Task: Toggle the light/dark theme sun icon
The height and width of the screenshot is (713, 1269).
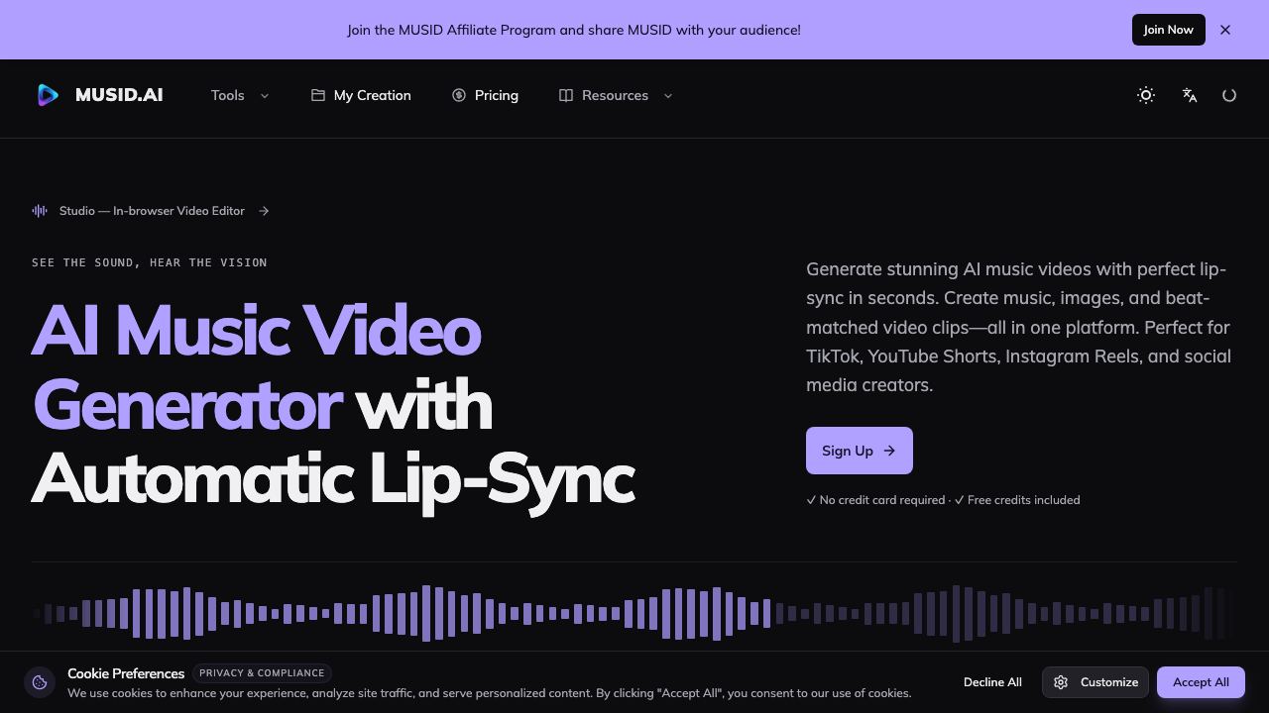Action: 1146,95
